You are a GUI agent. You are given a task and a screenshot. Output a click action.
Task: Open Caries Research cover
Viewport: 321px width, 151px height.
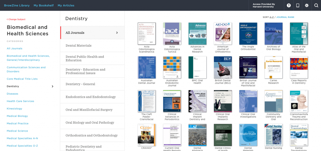(x=274, y=68)
